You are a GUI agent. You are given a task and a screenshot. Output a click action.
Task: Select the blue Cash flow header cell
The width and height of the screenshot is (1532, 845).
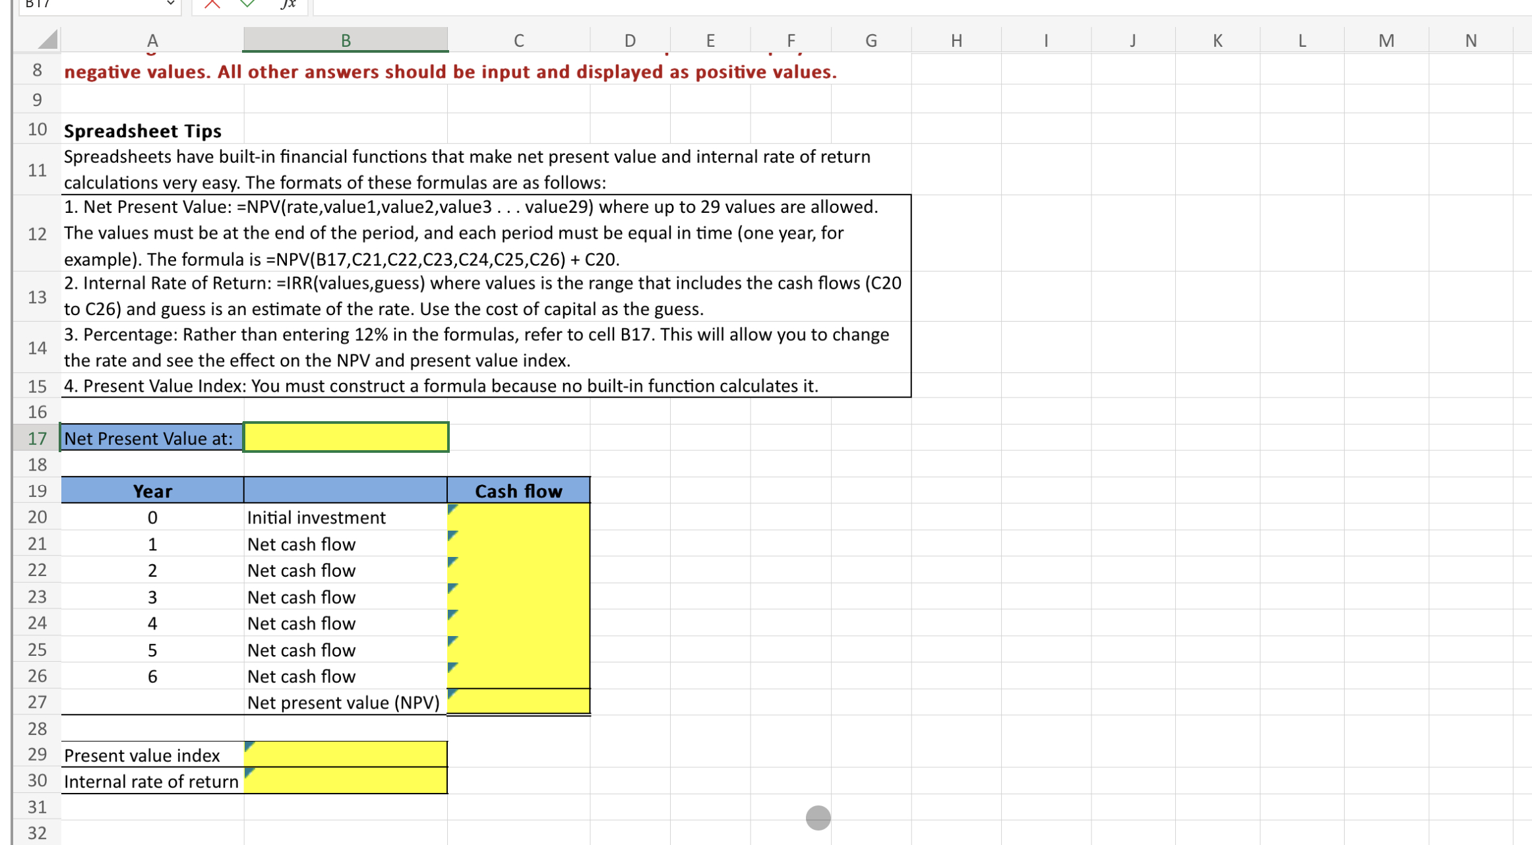coord(518,490)
